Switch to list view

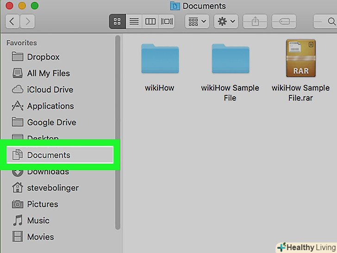134,21
